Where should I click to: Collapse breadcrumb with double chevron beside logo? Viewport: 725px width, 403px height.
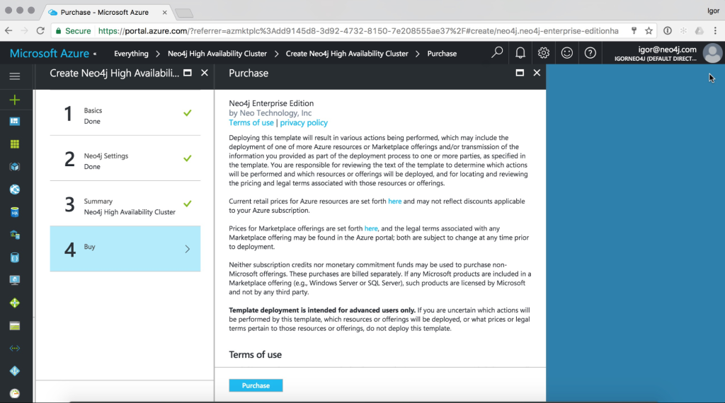click(x=95, y=54)
